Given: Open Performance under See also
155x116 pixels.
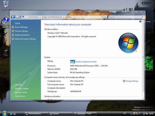Looking at the screenshot, I should point(20,96).
